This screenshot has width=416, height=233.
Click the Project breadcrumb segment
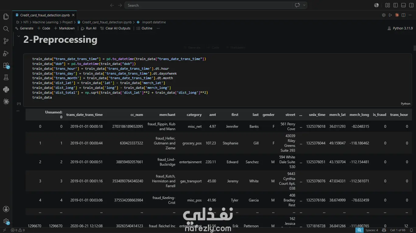click(67, 22)
